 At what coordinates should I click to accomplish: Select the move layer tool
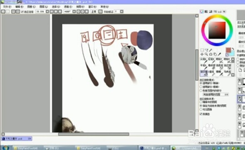[x=202, y=54]
